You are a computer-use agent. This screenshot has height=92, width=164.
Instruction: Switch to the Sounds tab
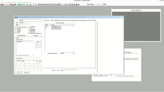click(x=88, y=20)
